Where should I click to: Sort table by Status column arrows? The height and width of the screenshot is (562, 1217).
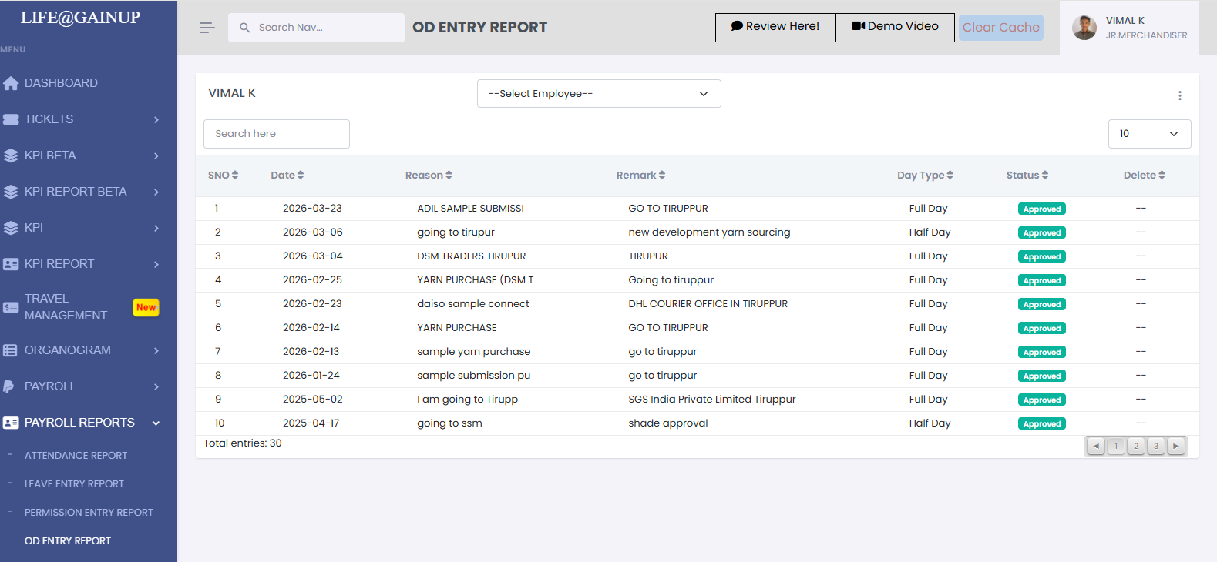click(x=1045, y=176)
